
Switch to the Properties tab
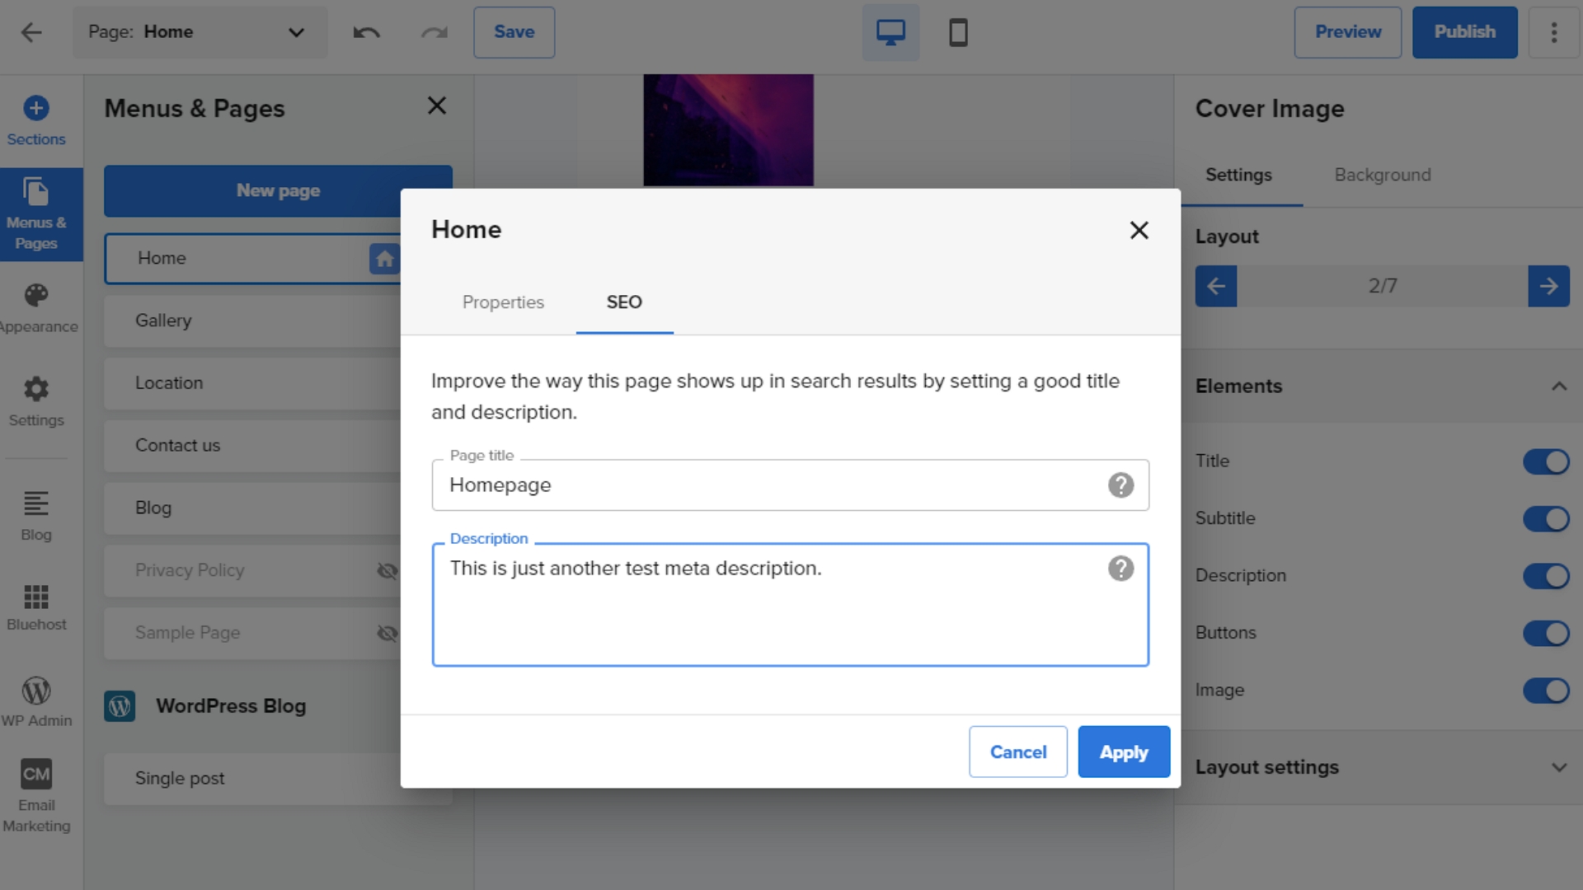(x=503, y=302)
